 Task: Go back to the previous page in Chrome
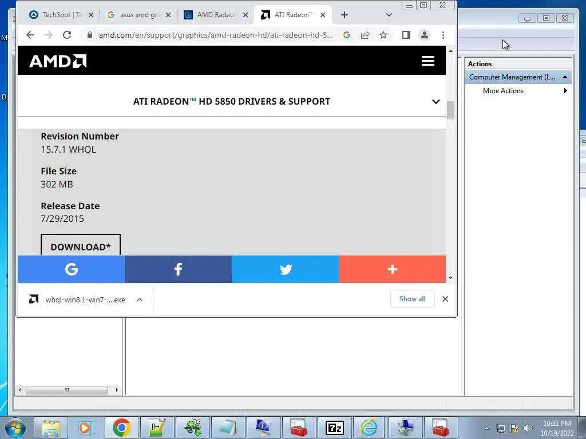coord(30,35)
